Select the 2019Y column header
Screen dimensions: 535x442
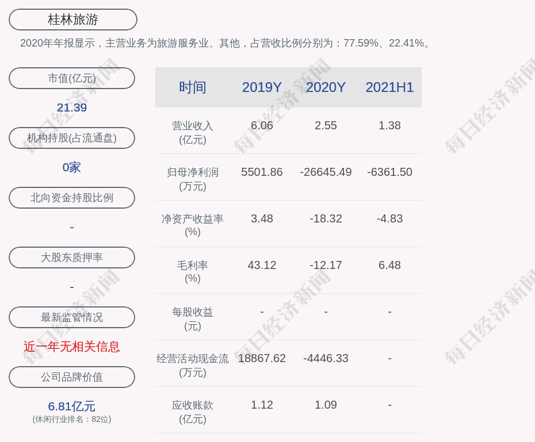(x=262, y=87)
